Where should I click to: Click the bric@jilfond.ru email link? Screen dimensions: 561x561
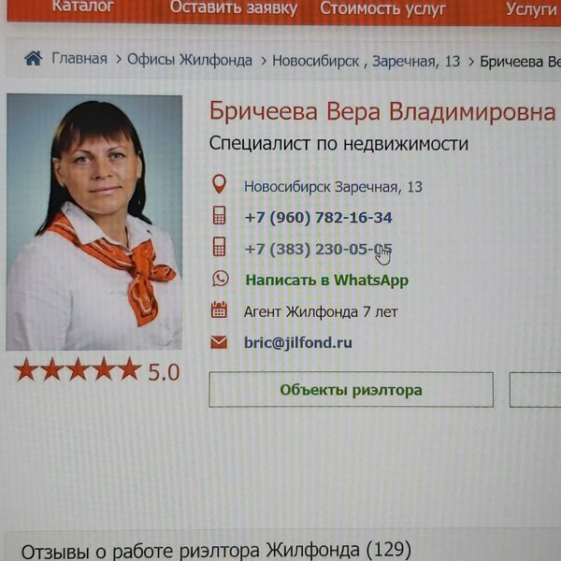click(x=298, y=343)
